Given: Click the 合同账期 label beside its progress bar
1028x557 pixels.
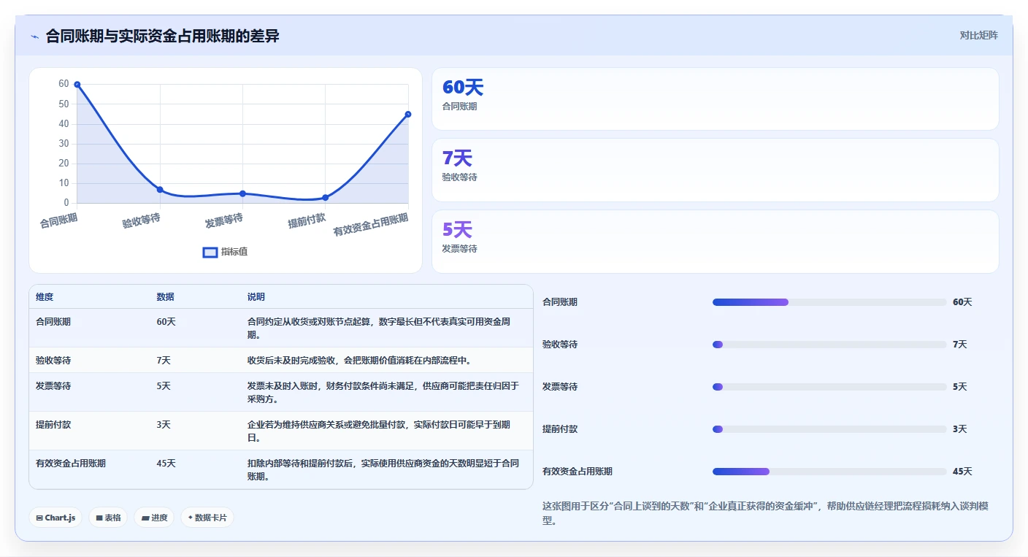Looking at the screenshot, I should pyautogui.click(x=560, y=302).
